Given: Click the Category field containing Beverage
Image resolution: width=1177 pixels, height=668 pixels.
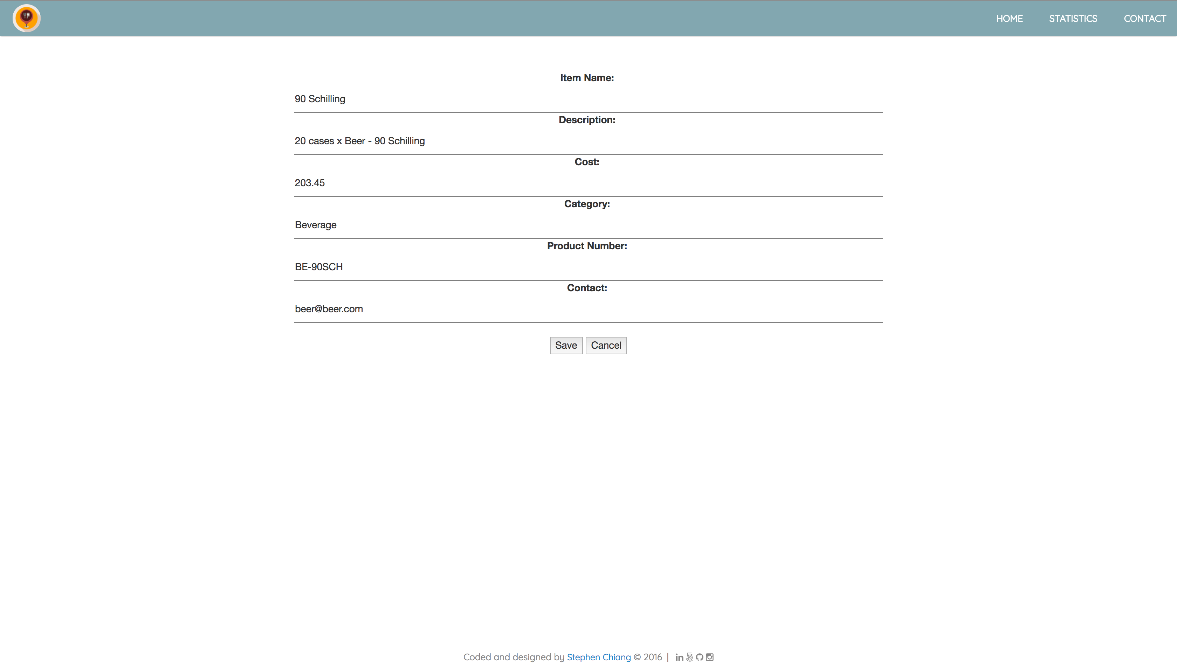Looking at the screenshot, I should point(587,225).
